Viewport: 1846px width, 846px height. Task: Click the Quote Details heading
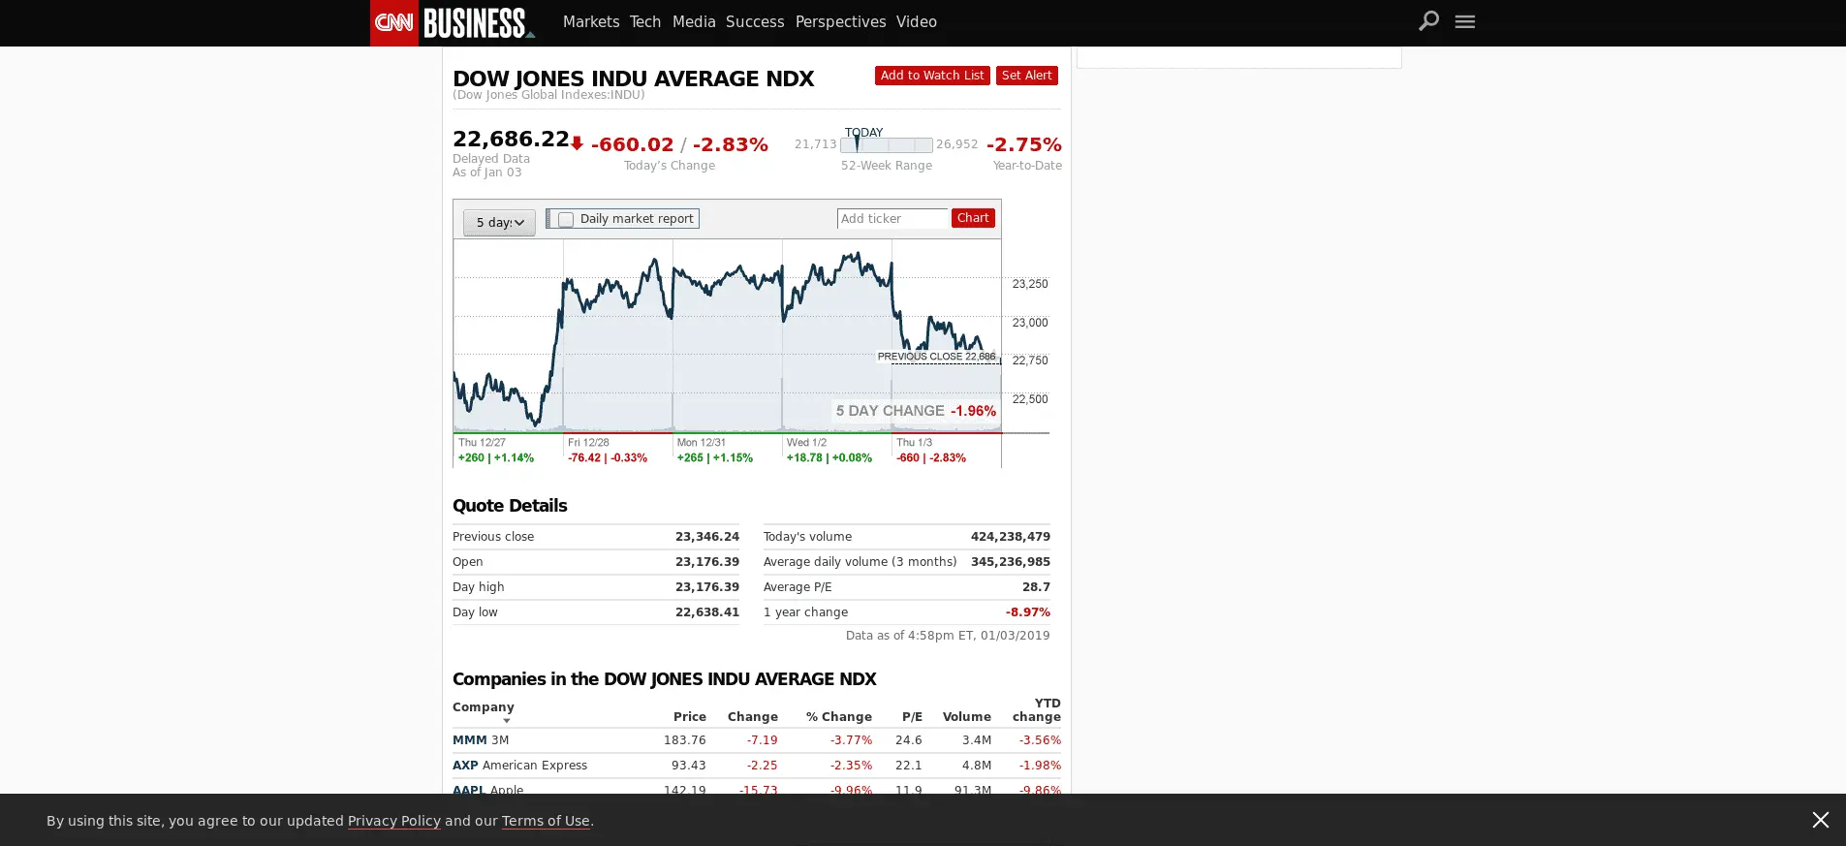510,506
